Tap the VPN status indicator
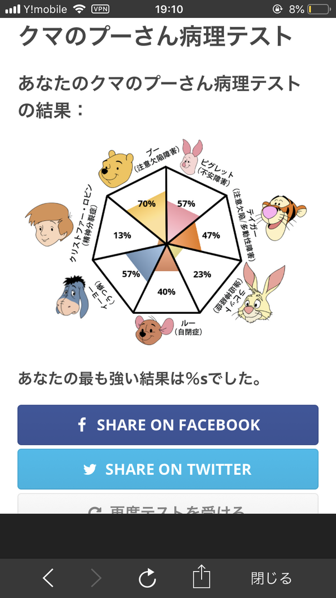The image size is (336, 598). pyautogui.click(x=100, y=9)
